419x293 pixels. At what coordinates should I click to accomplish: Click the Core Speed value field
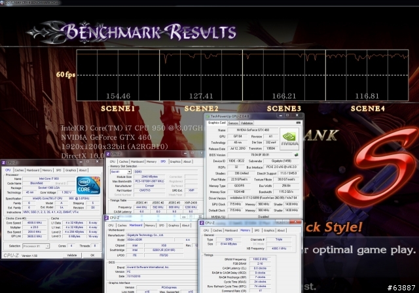pos(35,222)
